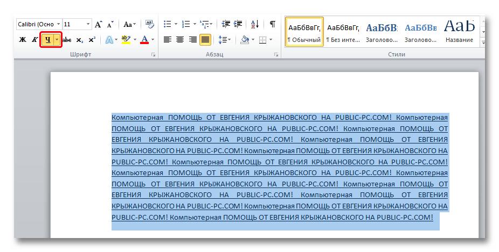Open shading color dropdown arrow
The height and width of the screenshot is (252, 499).
point(253,40)
